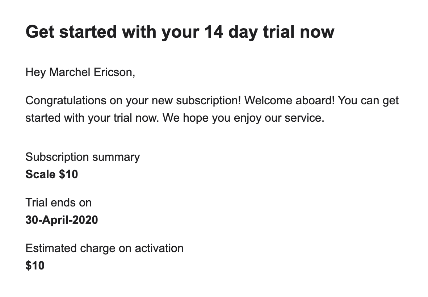
Task: Click the word "activation" in the charge label
Action: (x=159, y=248)
